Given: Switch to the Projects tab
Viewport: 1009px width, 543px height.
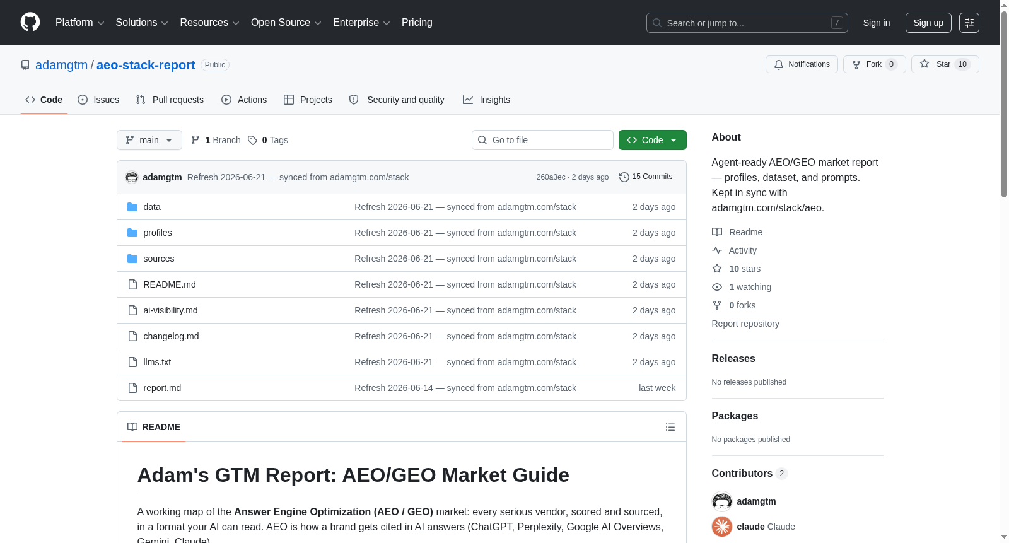Looking at the screenshot, I should (x=308, y=100).
